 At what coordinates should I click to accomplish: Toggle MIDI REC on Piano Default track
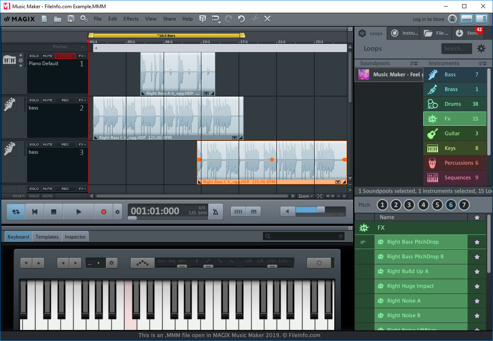(x=65, y=56)
